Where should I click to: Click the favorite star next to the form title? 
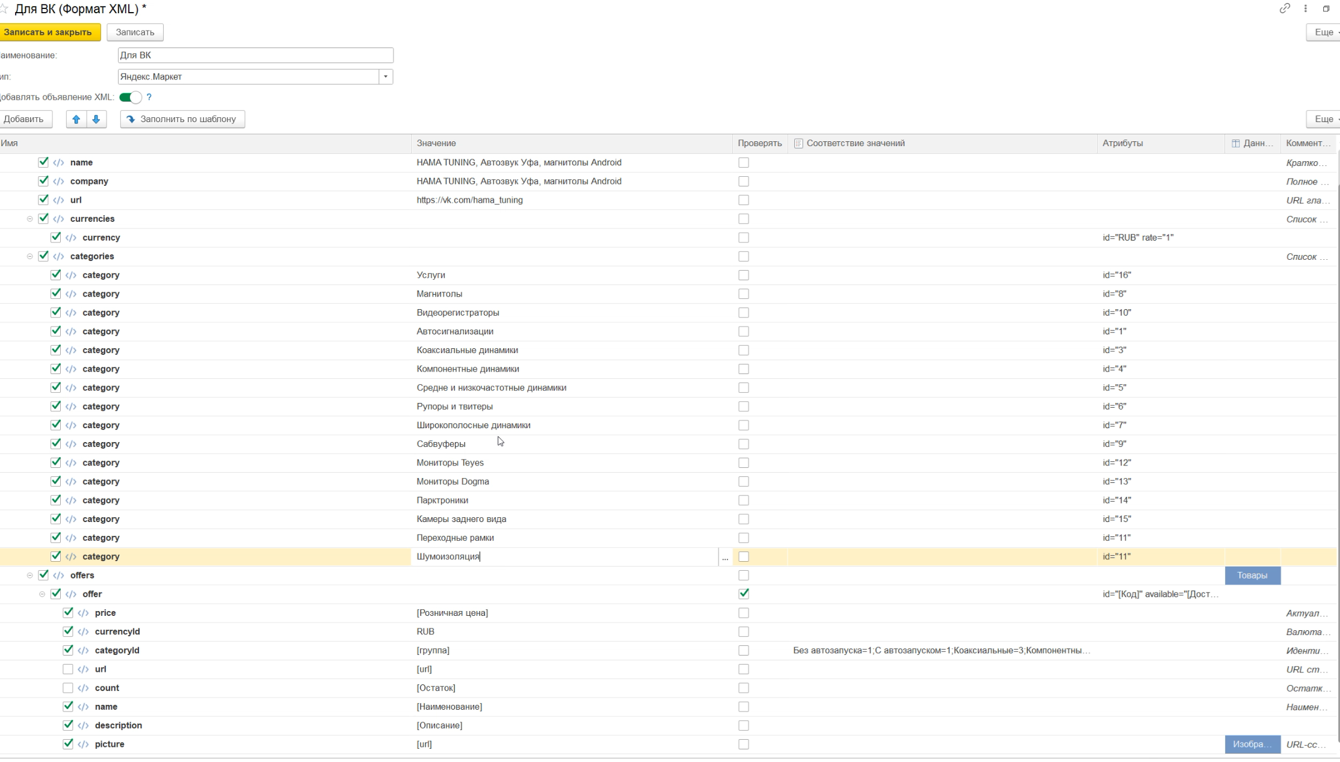click(x=4, y=9)
